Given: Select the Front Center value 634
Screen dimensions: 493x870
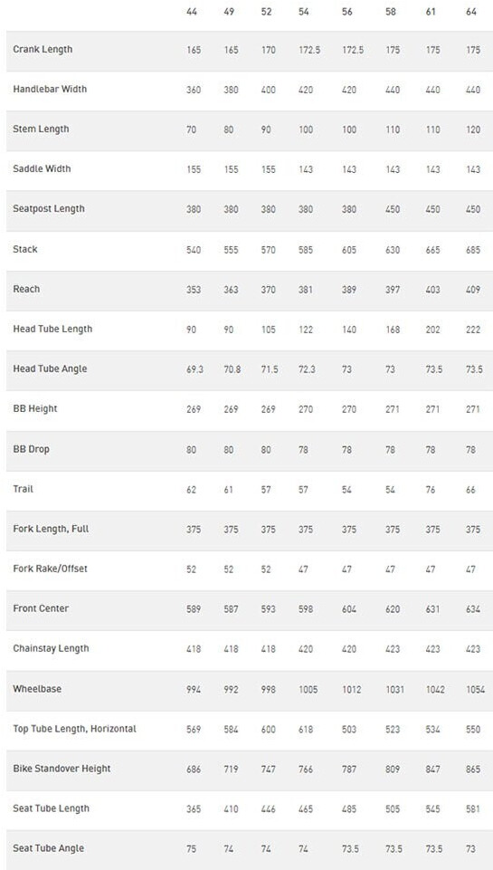Looking at the screenshot, I should (x=473, y=609).
